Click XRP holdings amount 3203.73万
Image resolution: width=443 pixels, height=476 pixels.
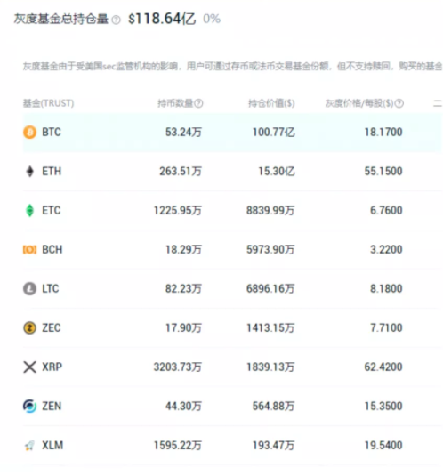[178, 367]
